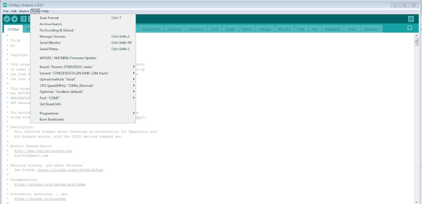The width and height of the screenshot is (422, 204).
Task: Expand the Optimize Smallest submenu
Action: 83,92
